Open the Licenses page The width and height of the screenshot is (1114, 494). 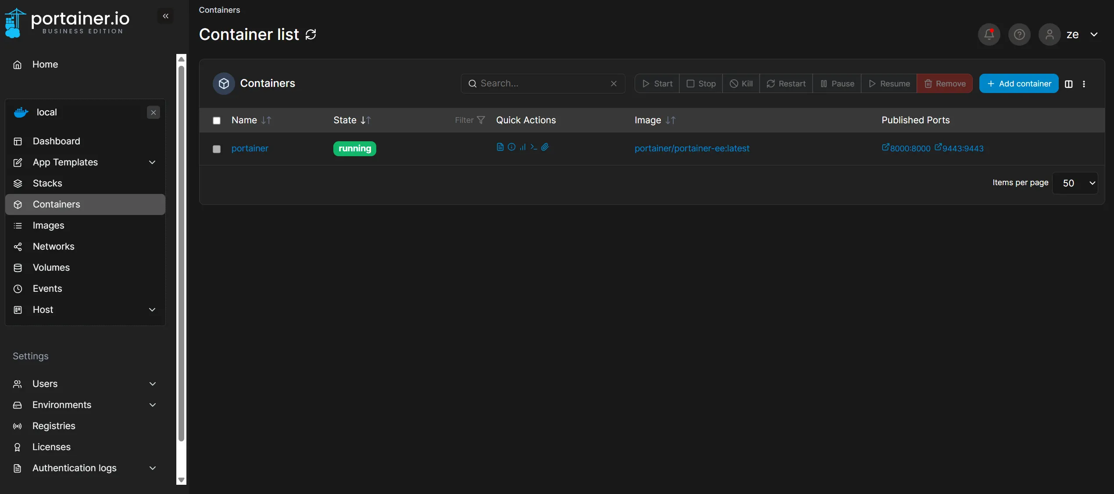coord(85,447)
